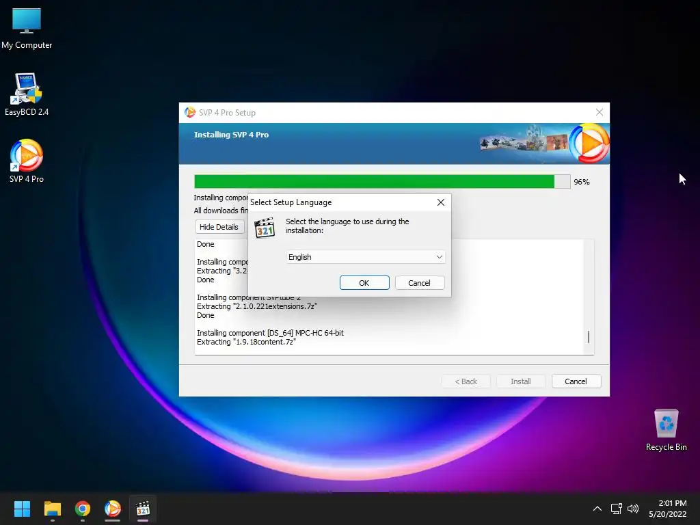Open the volume tray icon
Viewport: 700px width, 525px height.
633,509
